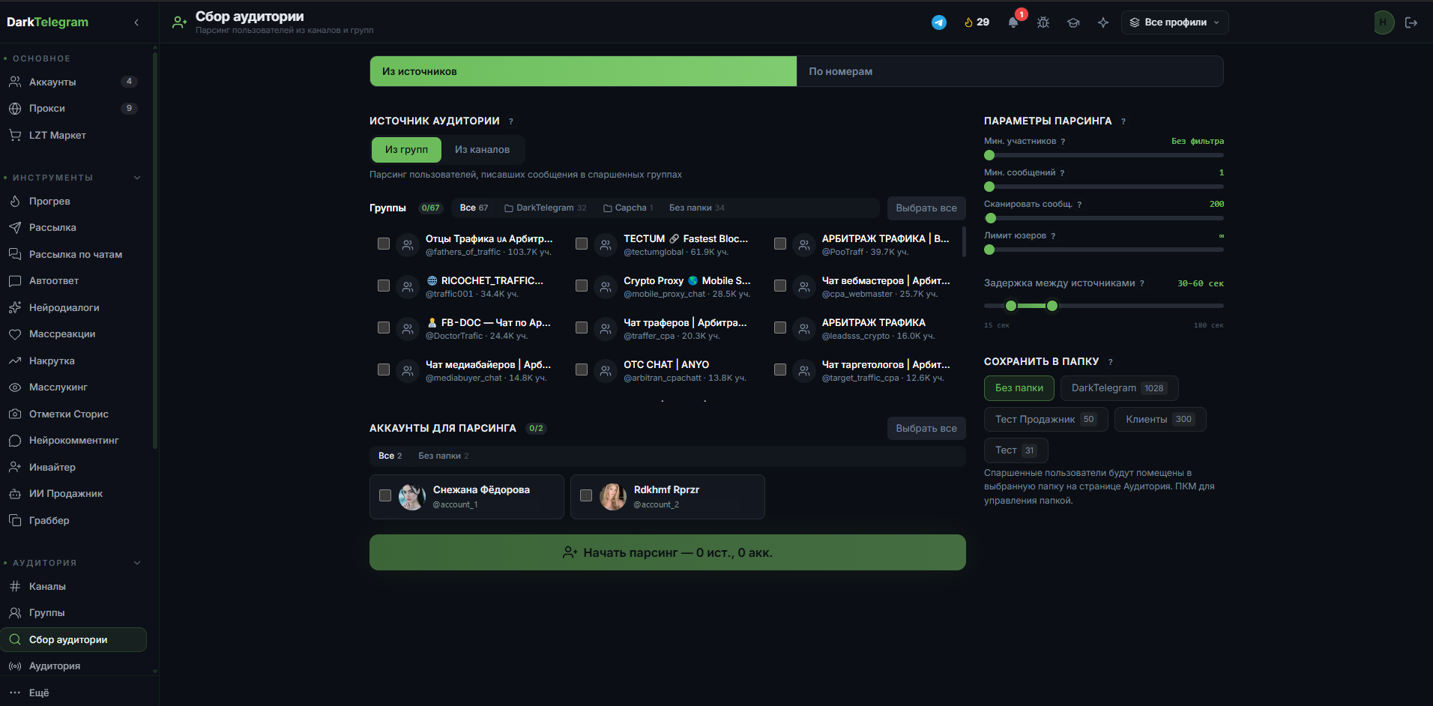Click the Мин. участников slider handle

coord(989,155)
